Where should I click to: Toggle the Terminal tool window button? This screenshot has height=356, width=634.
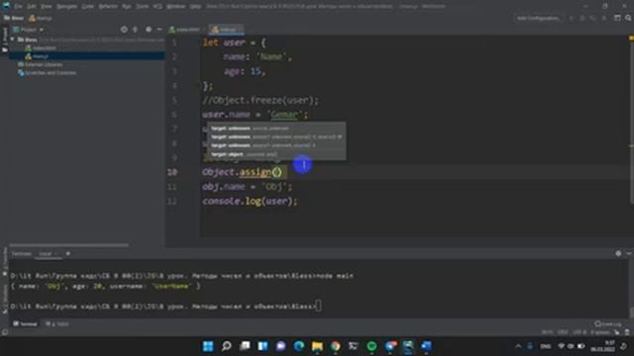(x=25, y=323)
